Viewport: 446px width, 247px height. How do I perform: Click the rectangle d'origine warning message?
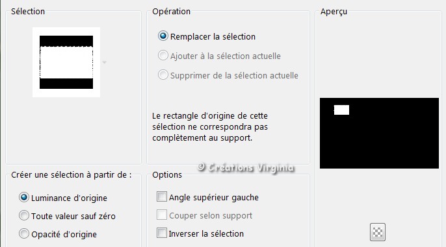click(210, 127)
